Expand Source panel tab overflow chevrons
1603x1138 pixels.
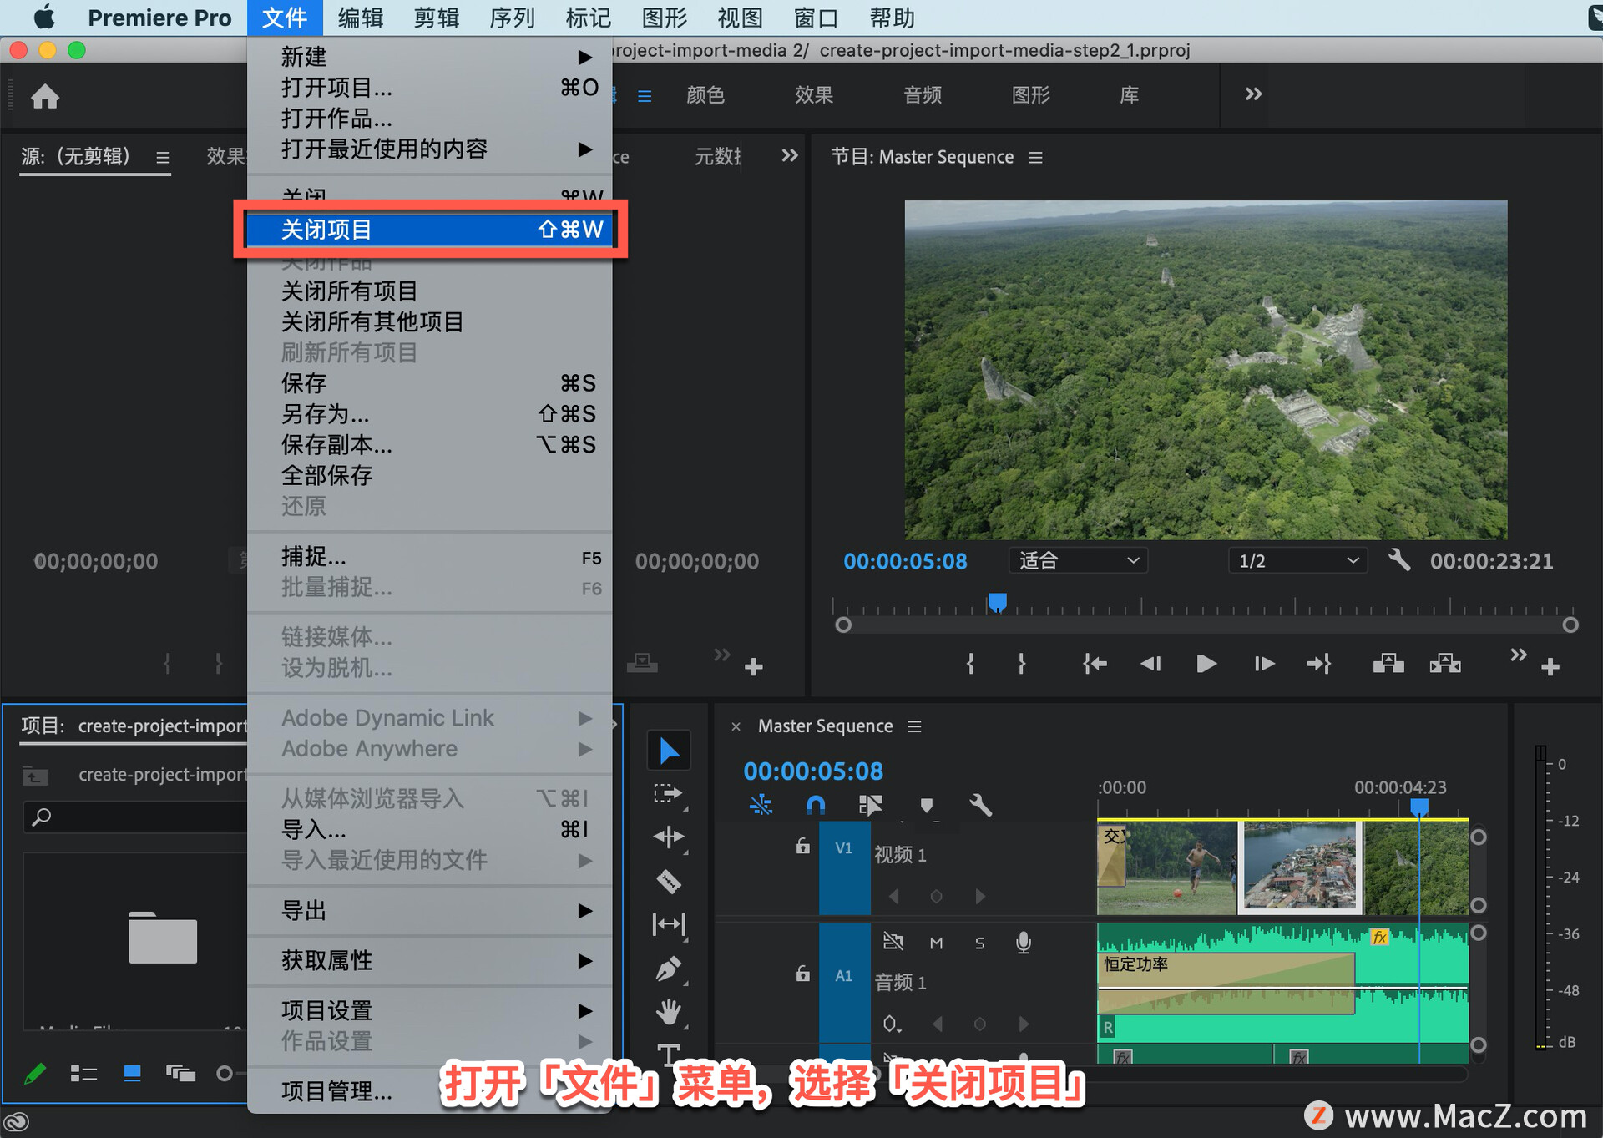click(789, 155)
